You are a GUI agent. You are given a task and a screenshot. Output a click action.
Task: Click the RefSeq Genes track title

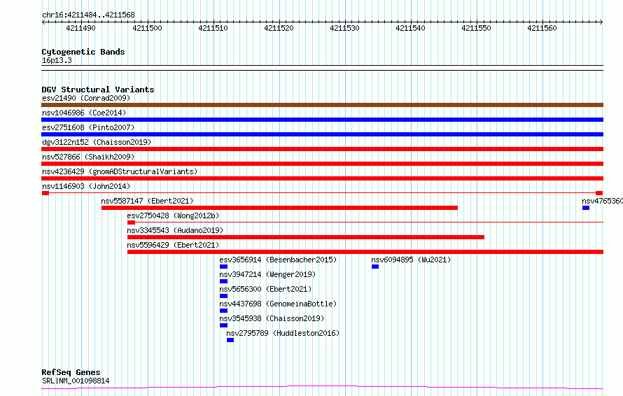click(x=71, y=373)
